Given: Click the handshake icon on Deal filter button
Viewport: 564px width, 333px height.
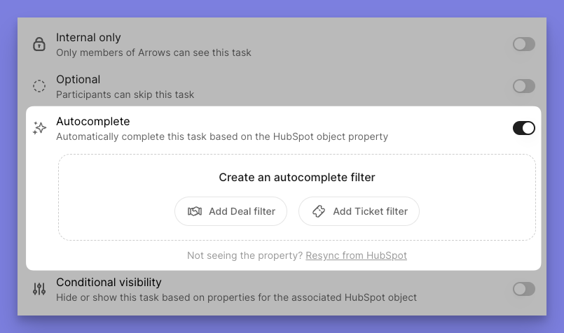Looking at the screenshot, I should (195, 211).
